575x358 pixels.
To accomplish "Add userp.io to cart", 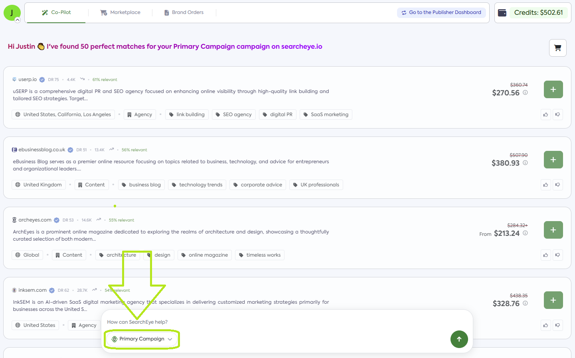I will [553, 89].
